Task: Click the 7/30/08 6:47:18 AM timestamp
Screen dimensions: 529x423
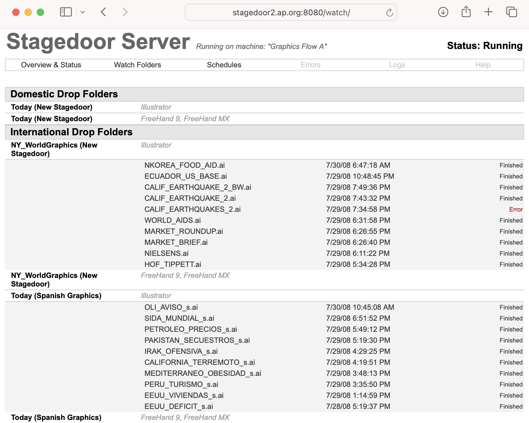Action: coord(358,165)
